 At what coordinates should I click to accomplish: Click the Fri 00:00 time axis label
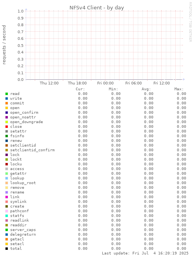(105, 83)
